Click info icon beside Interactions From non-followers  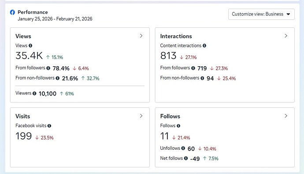[202, 78]
